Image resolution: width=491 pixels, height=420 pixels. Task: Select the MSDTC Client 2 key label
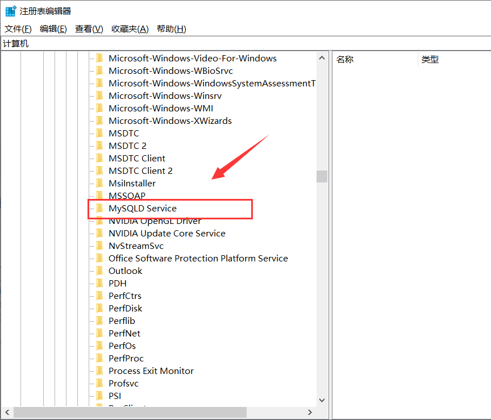point(140,171)
